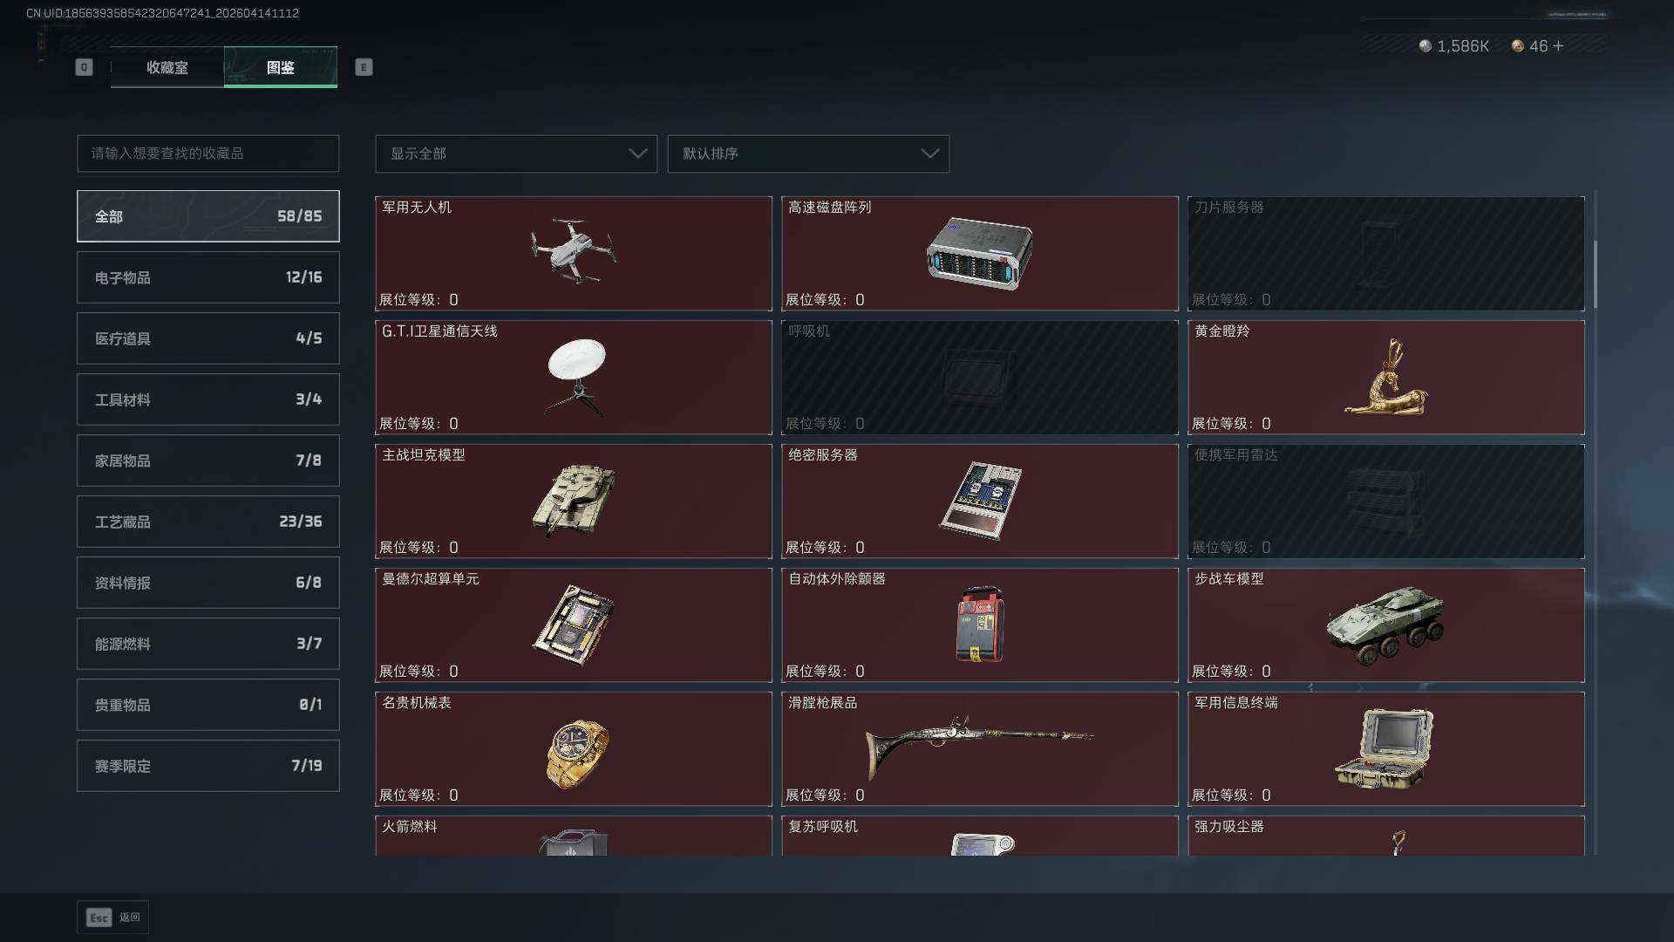
Task: Choose the 赛季限定 category
Action: 208,766
